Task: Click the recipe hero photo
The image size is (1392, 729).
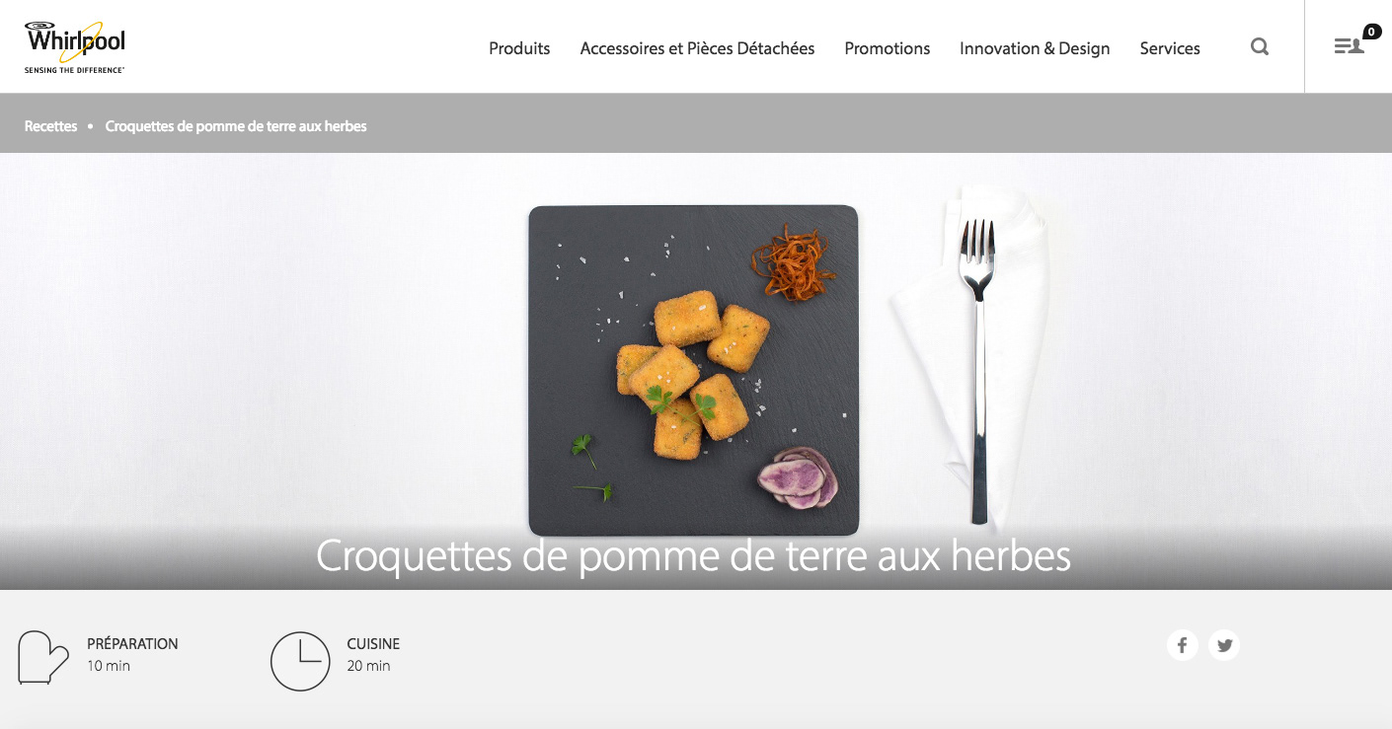Action: (x=696, y=371)
